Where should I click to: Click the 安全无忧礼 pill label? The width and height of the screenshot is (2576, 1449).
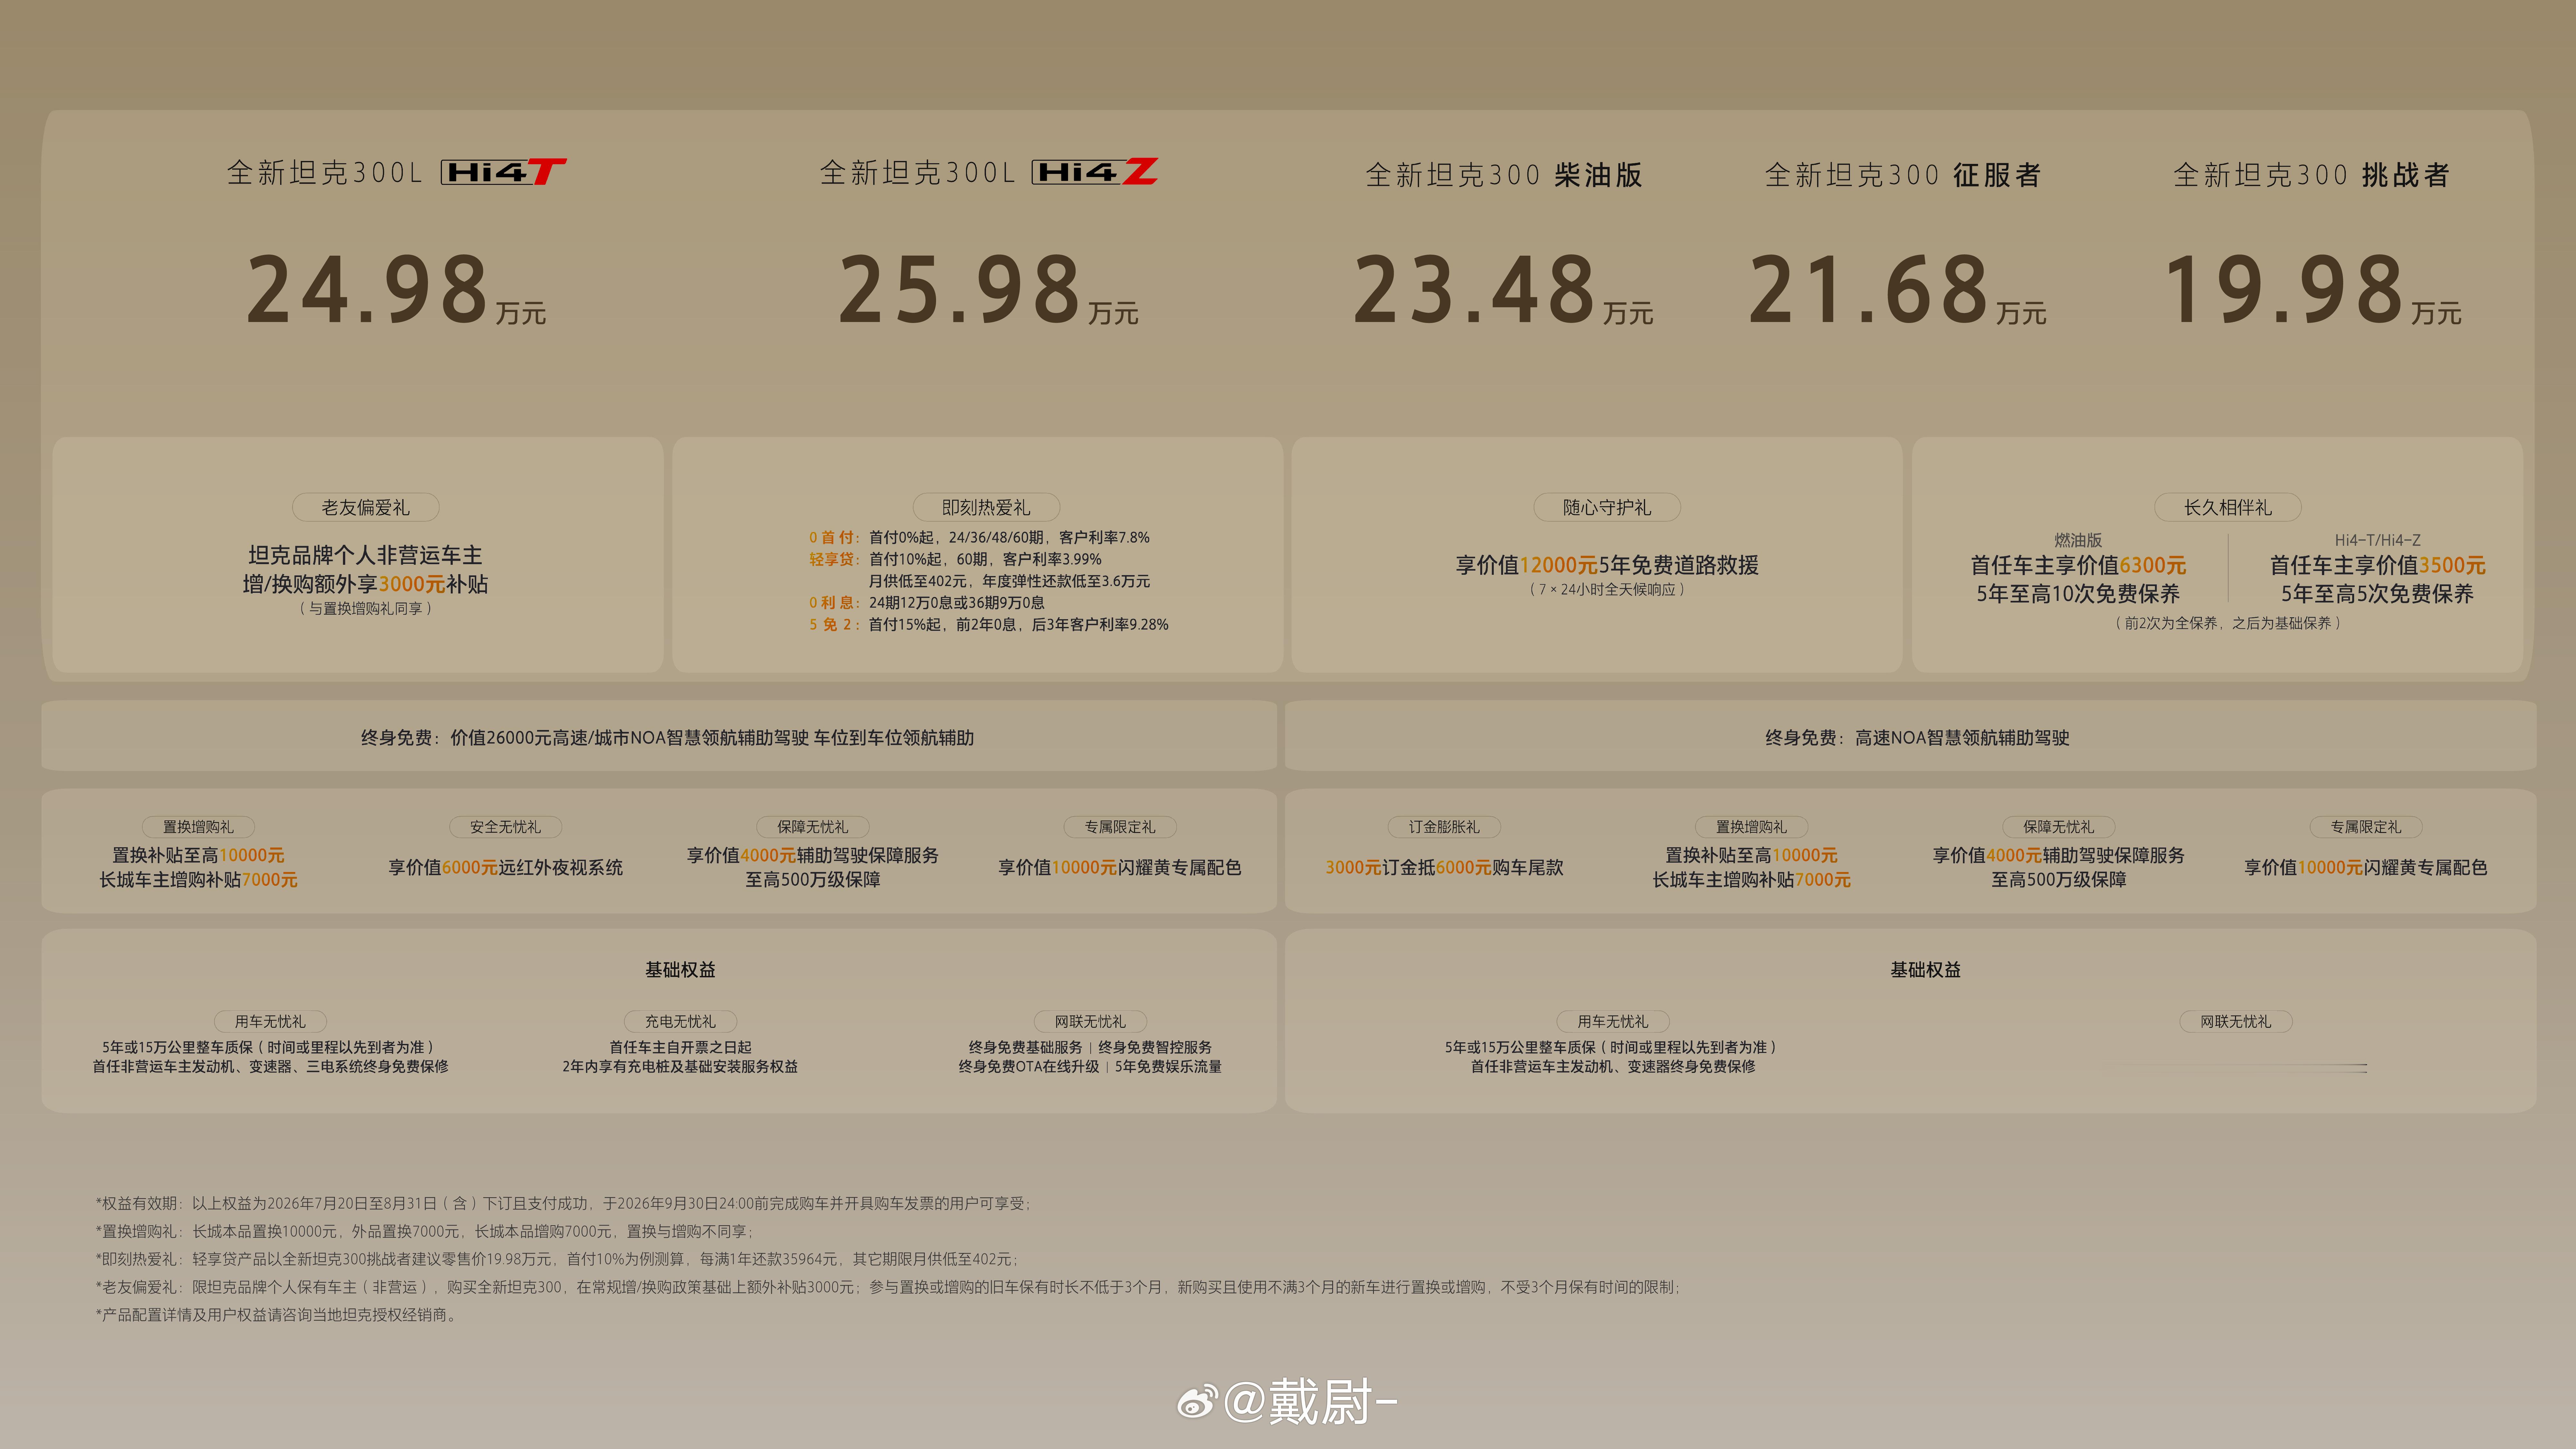coord(505,827)
